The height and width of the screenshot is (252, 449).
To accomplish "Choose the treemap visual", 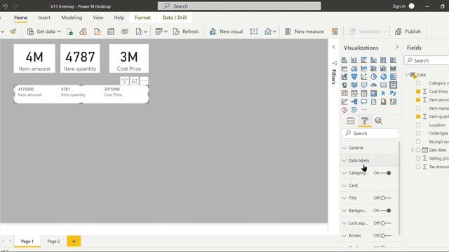I will pos(393,76).
